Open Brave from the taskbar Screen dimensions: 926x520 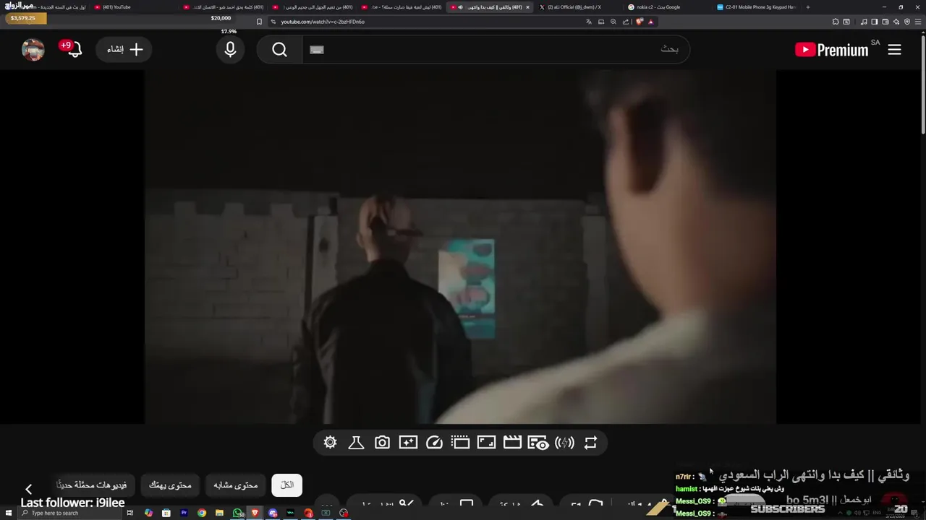(x=255, y=513)
